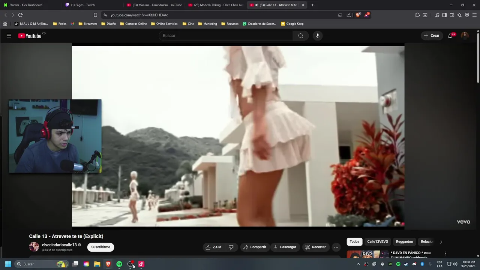This screenshot has height=270, width=480.
Task: Open the Brave main hamburger menu
Action: coord(475,15)
